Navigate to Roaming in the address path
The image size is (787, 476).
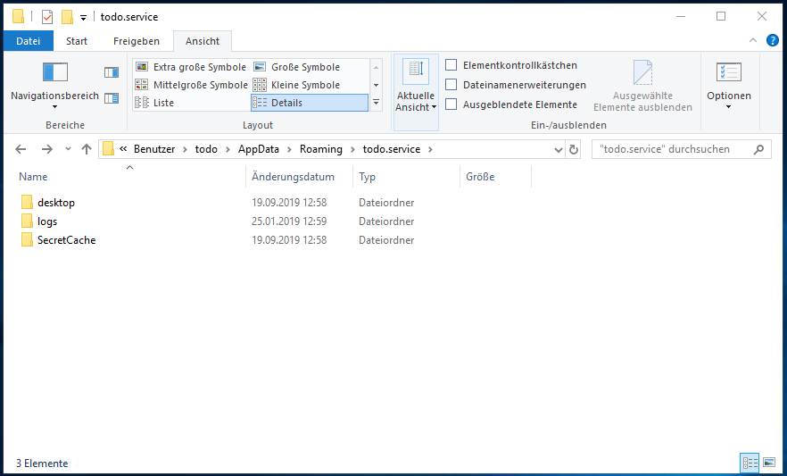[321, 149]
